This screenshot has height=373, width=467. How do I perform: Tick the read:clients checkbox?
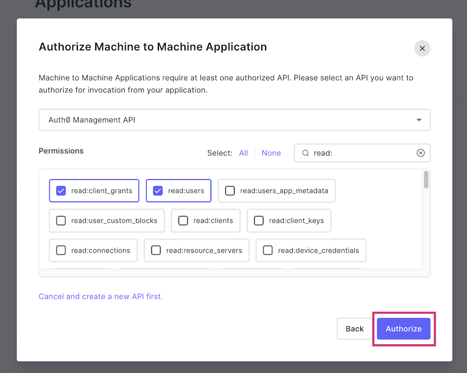tap(183, 220)
